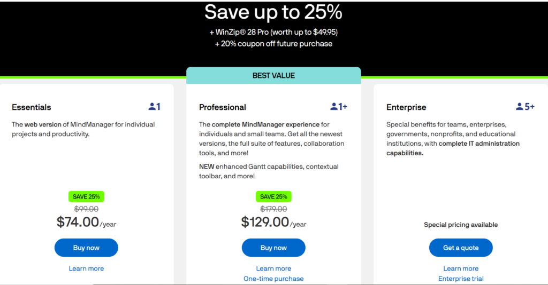The width and height of the screenshot is (548, 285).
Task: Buy the Professional plan now
Action: coord(273,248)
